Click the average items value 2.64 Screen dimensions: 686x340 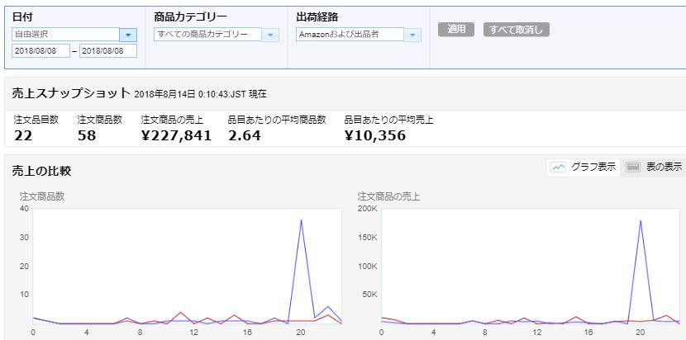pyautogui.click(x=244, y=135)
